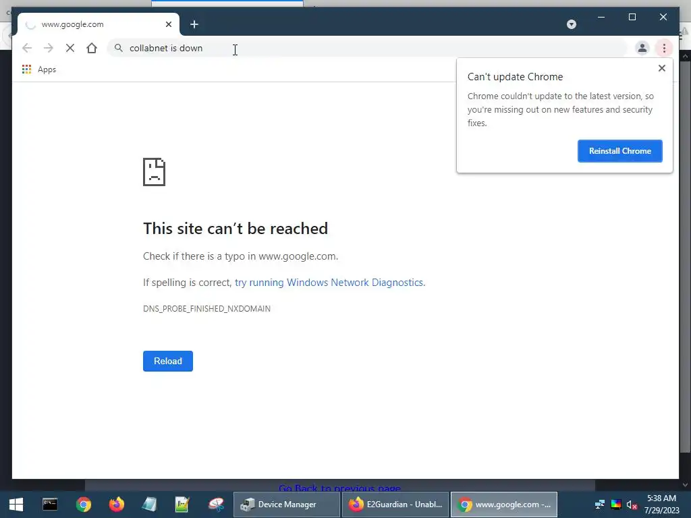Launch Firefox from the pinned taskbar icon
Image resolution: width=691 pixels, height=518 pixels.
point(116,505)
